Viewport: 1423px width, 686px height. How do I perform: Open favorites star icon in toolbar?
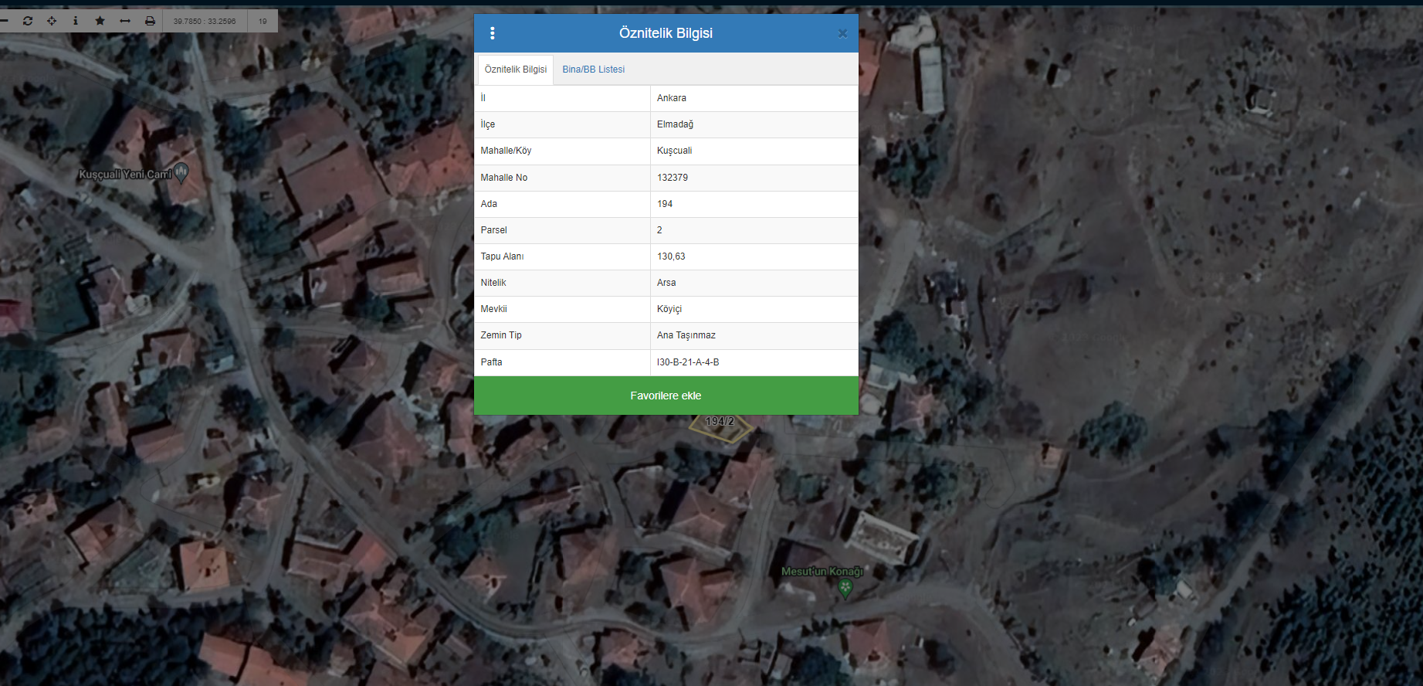(100, 21)
